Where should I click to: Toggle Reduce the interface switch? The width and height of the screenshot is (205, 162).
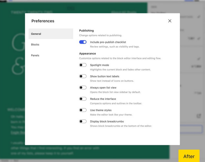click(x=83, y=99)
